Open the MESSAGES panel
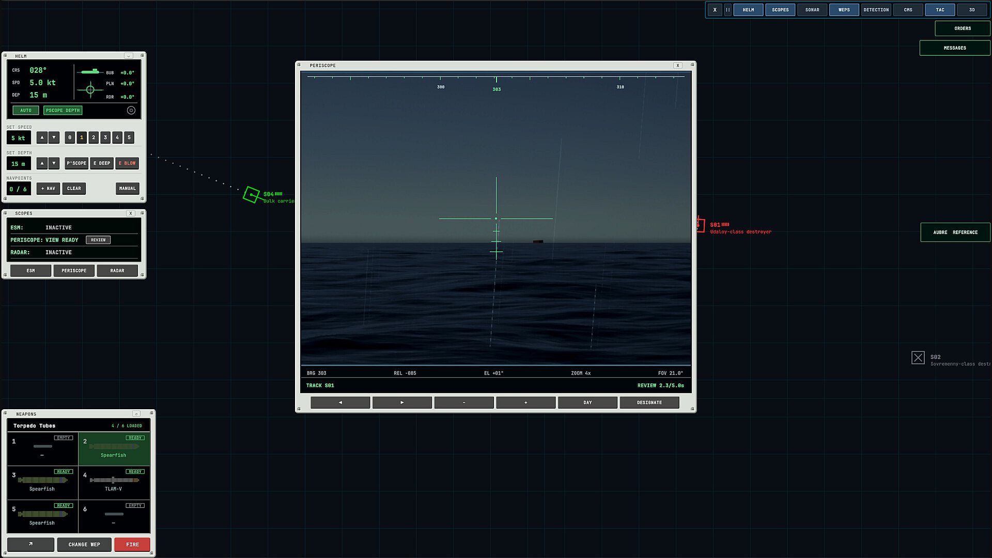992x558 pixels. click(955, 48)
